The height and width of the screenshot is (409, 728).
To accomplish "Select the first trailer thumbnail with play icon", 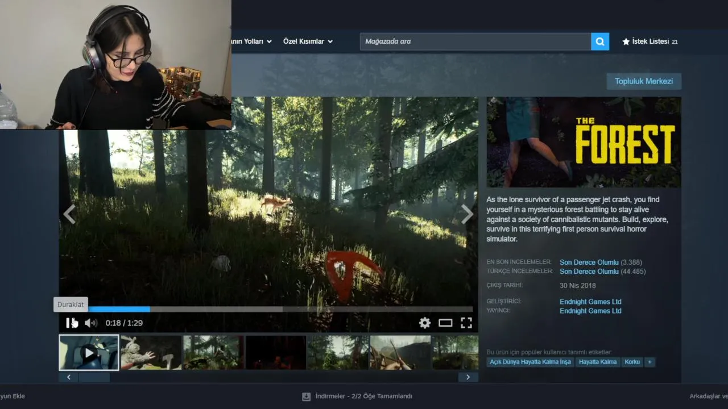I will point(89,353).
